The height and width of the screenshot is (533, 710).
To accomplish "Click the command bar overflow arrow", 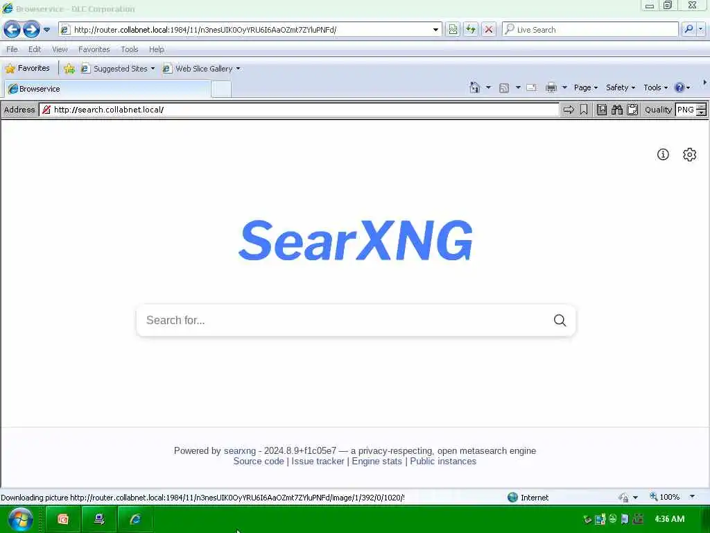I will pos(704,83).
